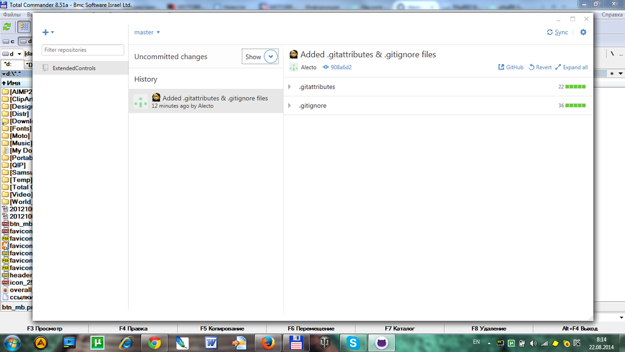Show uncommitted changes with the Show toggle

[260, 57]
